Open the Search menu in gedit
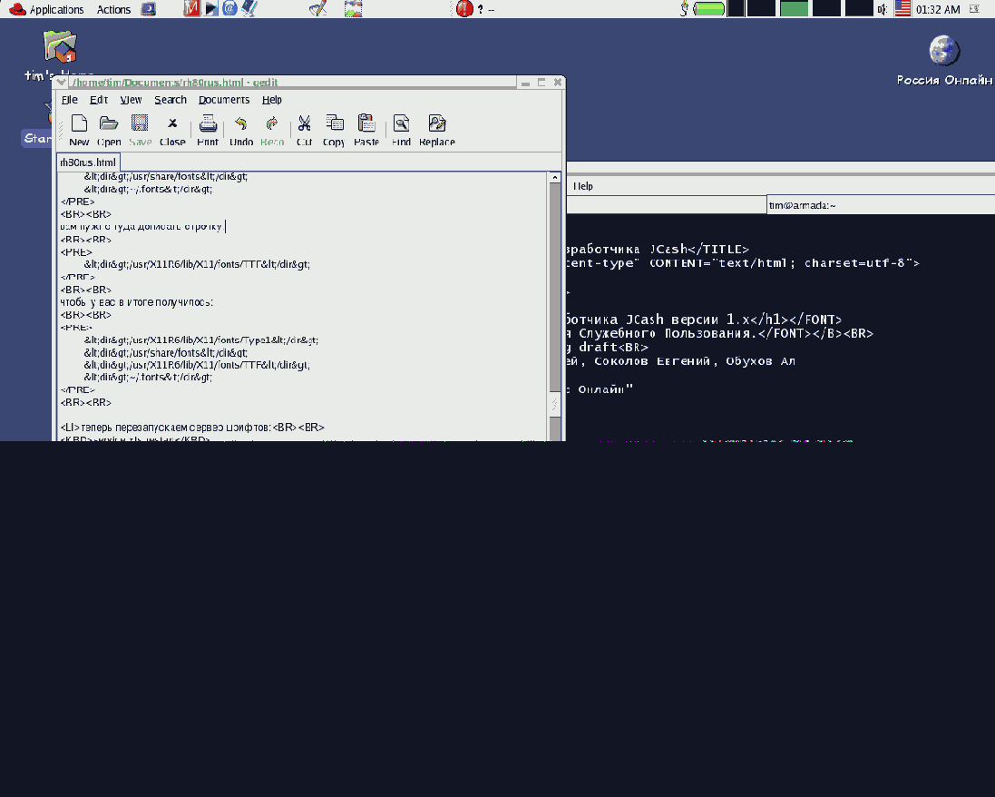 pyautogui.click(x=170, y=100)
